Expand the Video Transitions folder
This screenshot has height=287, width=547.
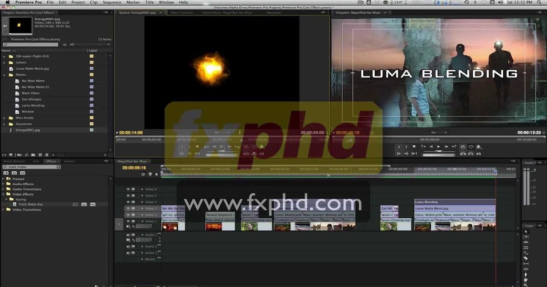coord(3,210)
